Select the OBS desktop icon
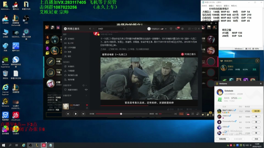 (26, 19)
